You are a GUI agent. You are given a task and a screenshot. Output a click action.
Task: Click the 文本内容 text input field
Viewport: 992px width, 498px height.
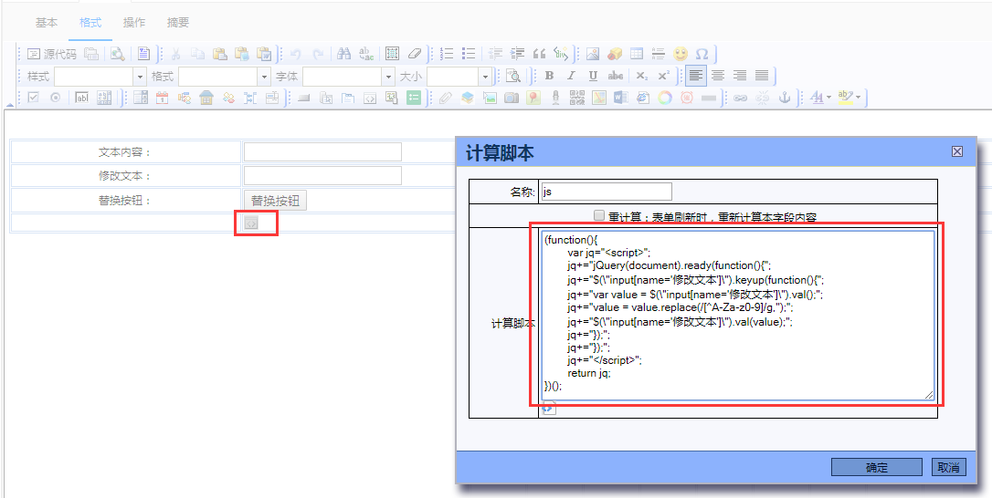pyautogui.click(x=322, y=152)
